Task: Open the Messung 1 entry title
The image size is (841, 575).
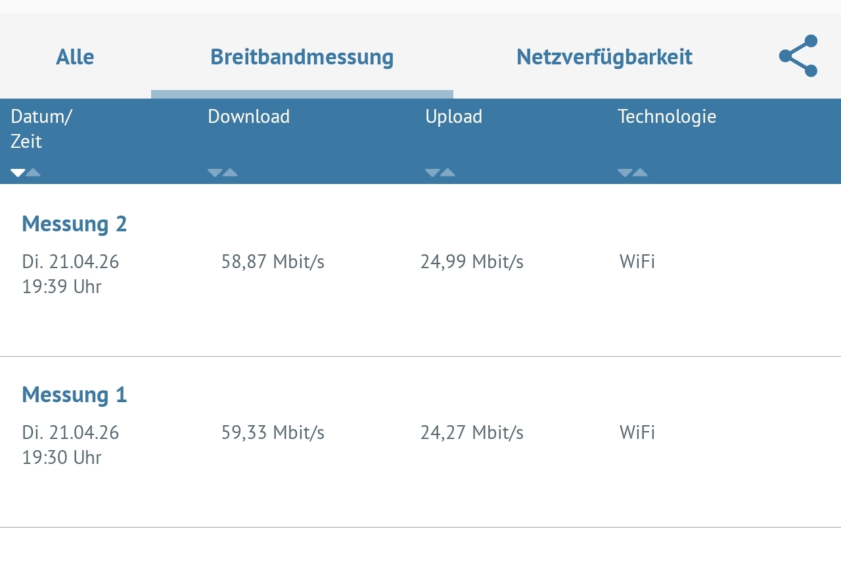Action: (x=74, y=395)
